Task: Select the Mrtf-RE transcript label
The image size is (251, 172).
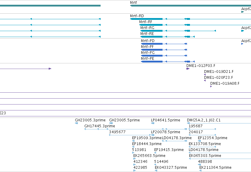Action: point(147,34)
